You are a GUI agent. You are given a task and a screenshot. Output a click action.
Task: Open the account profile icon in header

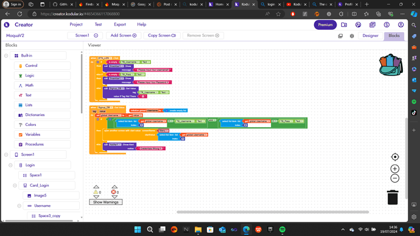click(401, 24)
